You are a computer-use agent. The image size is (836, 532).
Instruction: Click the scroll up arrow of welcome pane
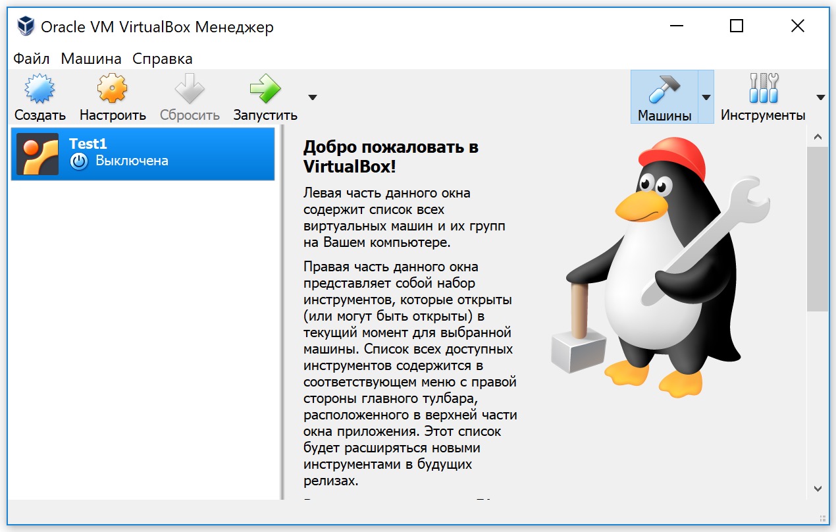click(x=818, y=138)
